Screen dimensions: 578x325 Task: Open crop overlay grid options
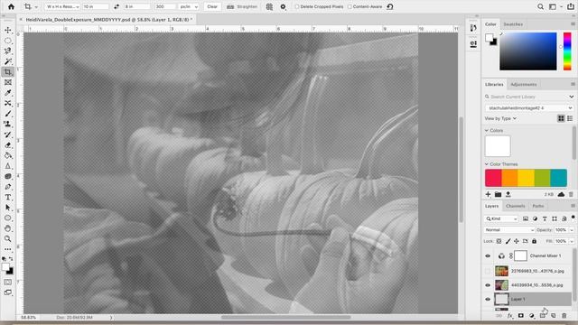[269, 6]
